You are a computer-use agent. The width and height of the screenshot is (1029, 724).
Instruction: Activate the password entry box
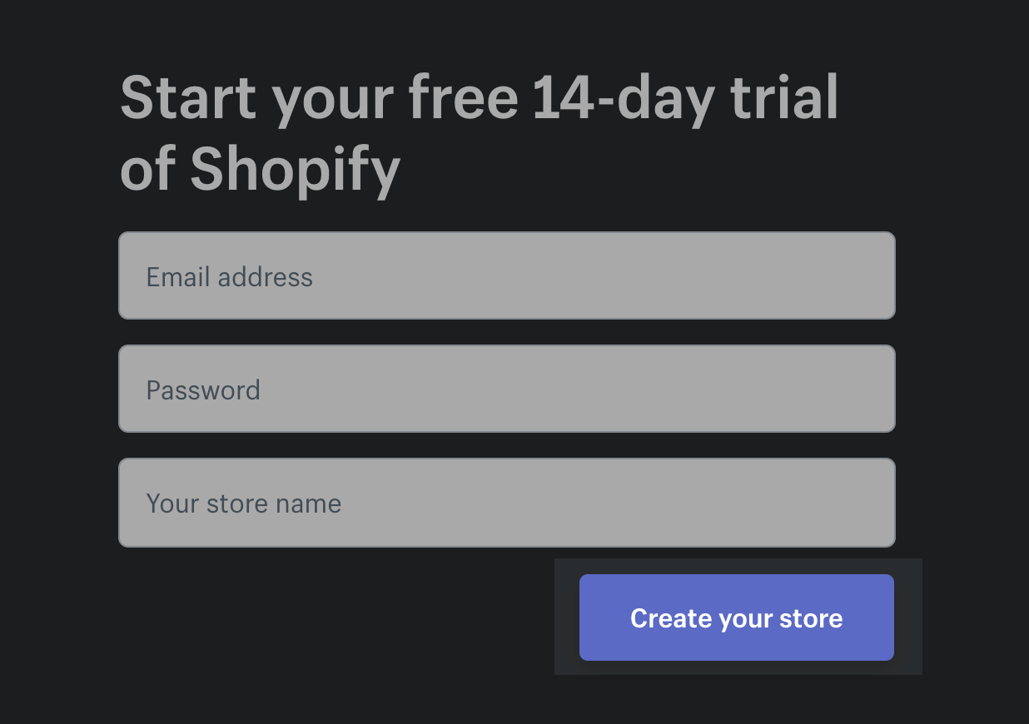click(507, 389)
